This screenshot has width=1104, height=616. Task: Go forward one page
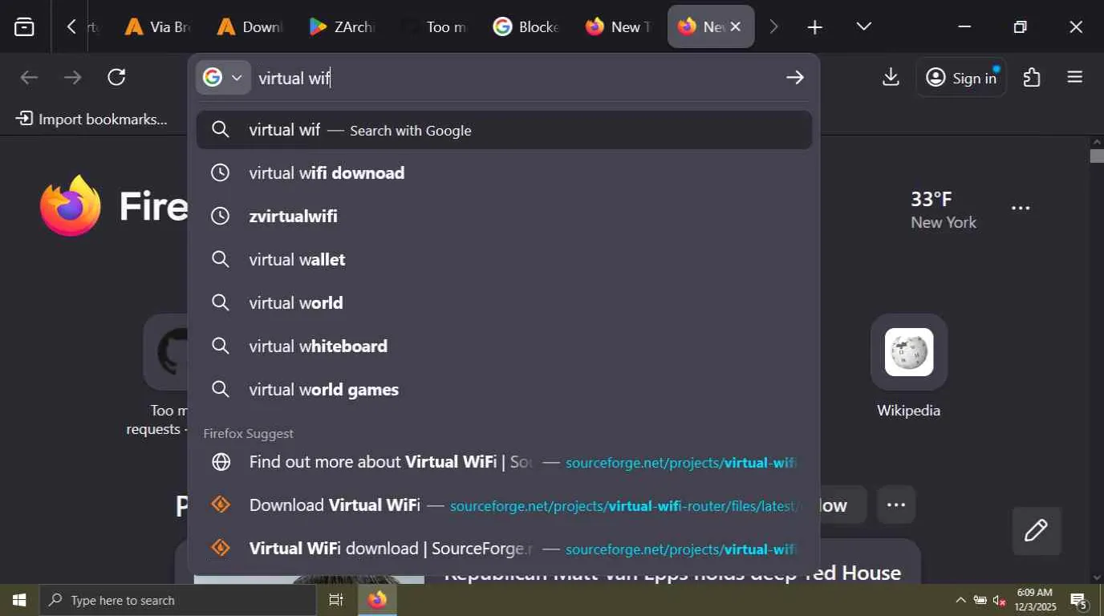[72, 77]
